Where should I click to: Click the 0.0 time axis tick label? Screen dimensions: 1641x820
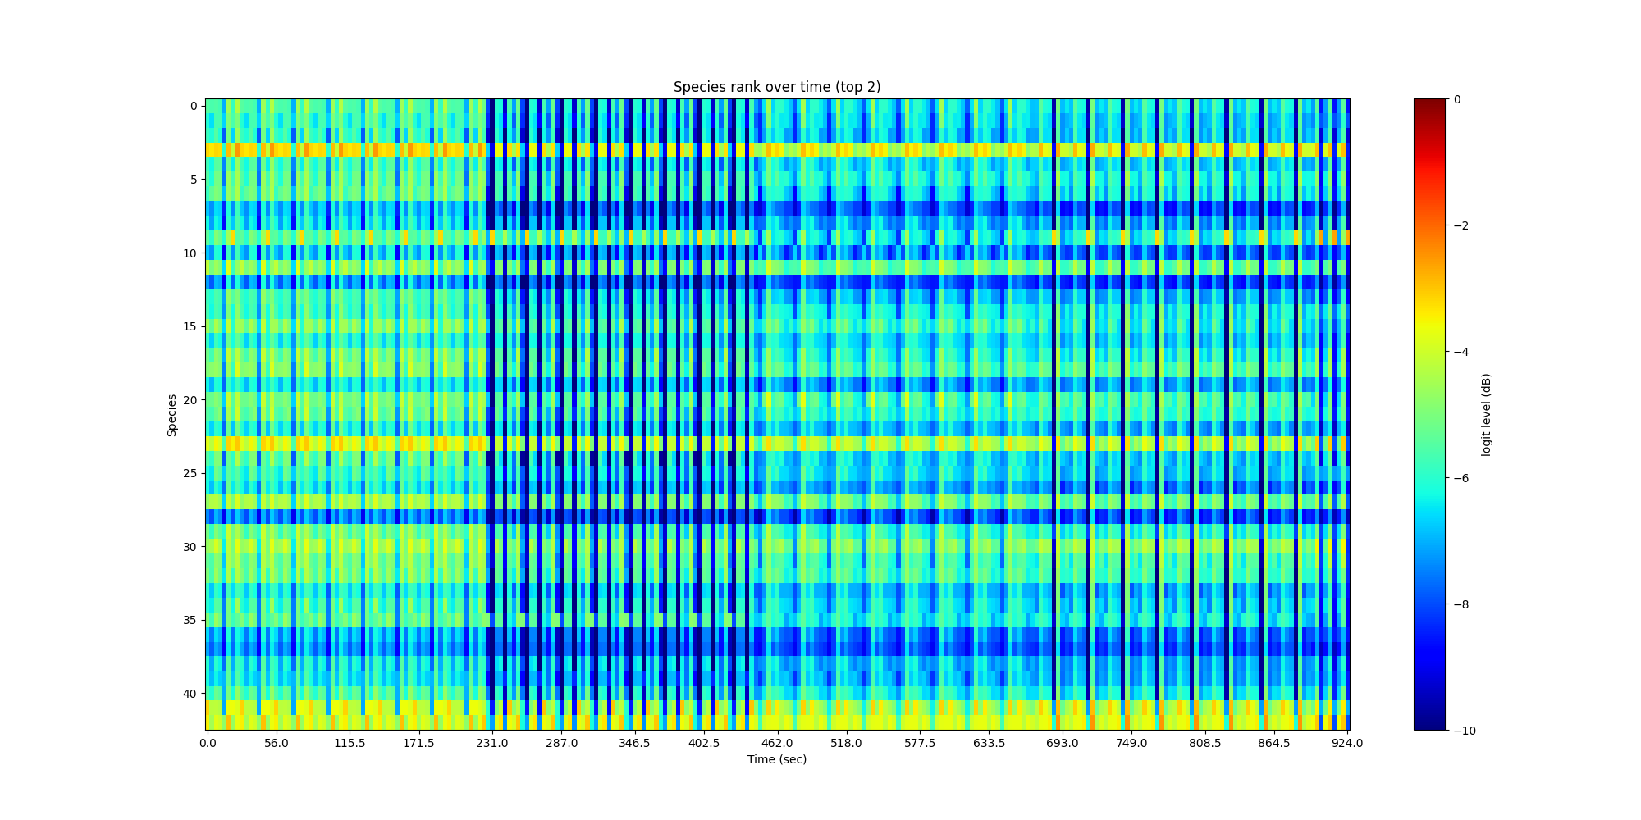(208, 743)
